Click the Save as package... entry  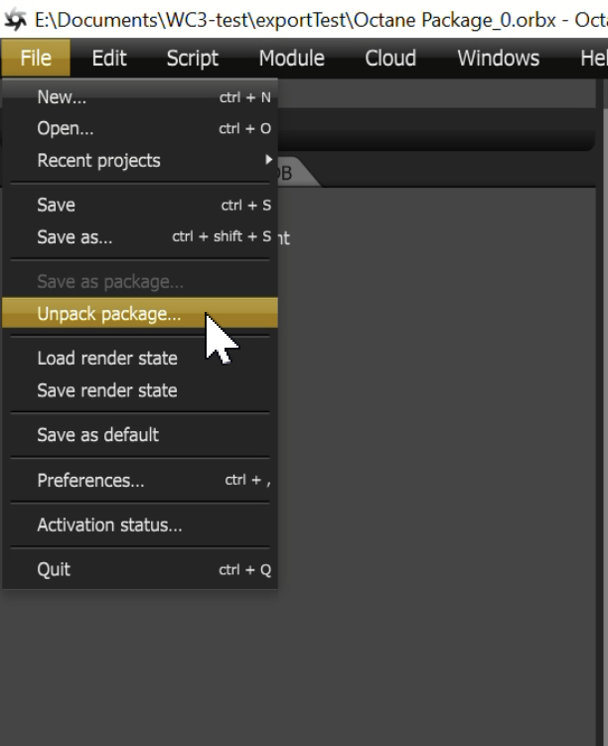click(x=109, y=282)
